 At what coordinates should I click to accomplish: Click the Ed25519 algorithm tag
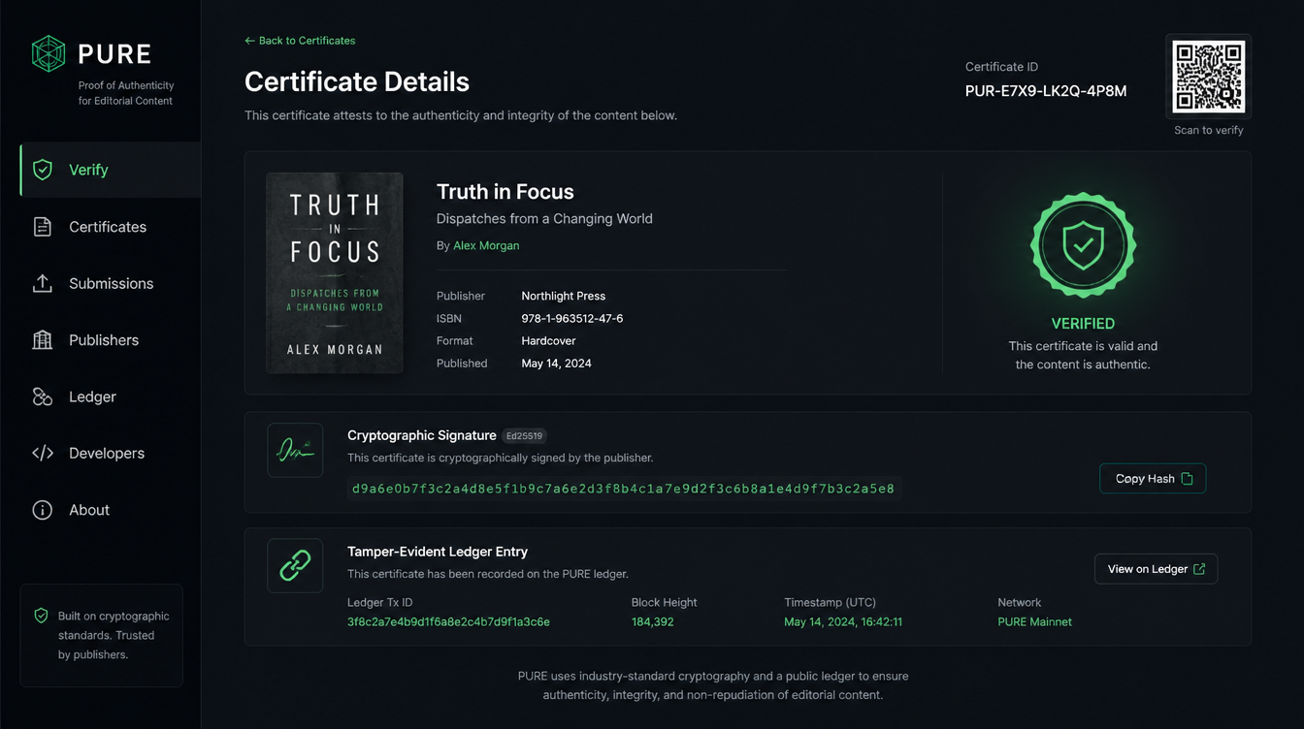524,436
